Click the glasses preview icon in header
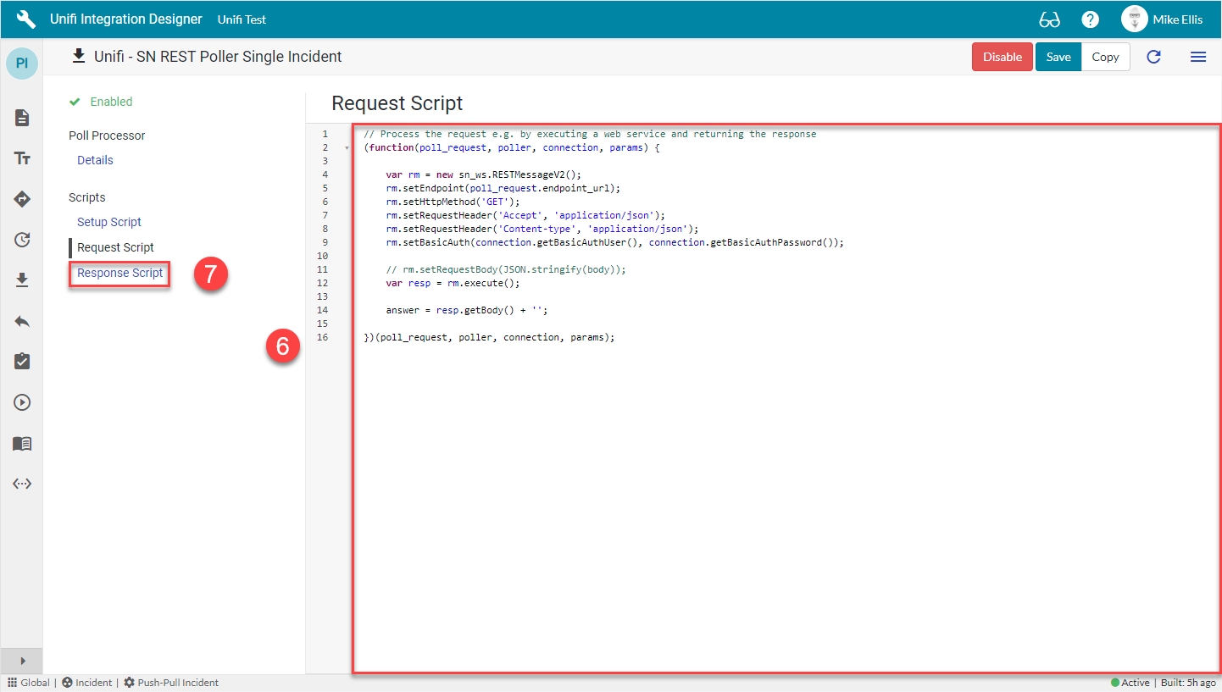 tap(1049, 19)
